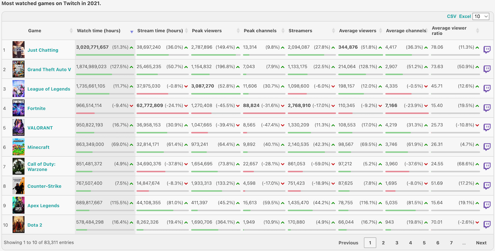Export the table to Excel
Viewport: 495px width, 251px height.
pos(465,16)
